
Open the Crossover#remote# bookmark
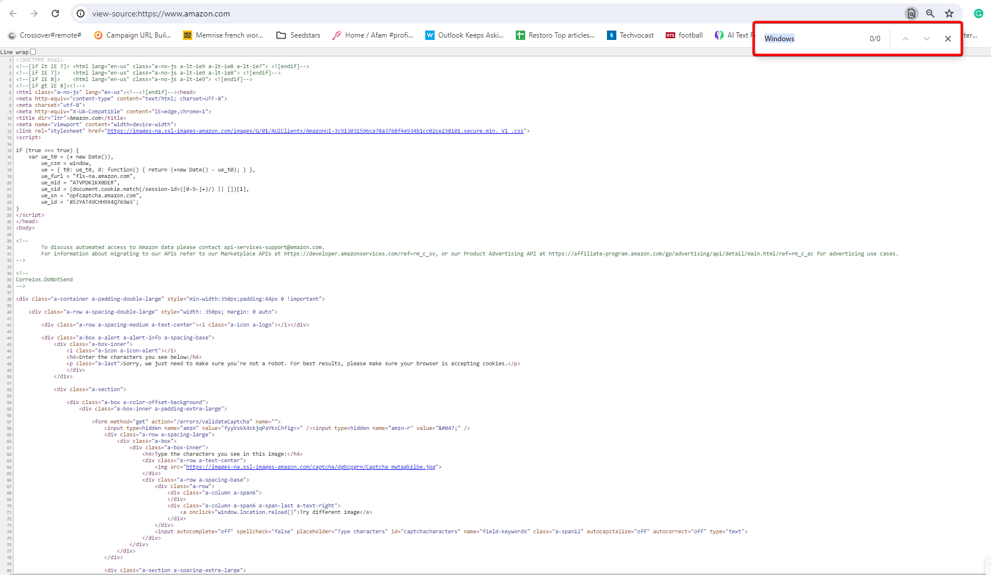[x=44, y=35]
